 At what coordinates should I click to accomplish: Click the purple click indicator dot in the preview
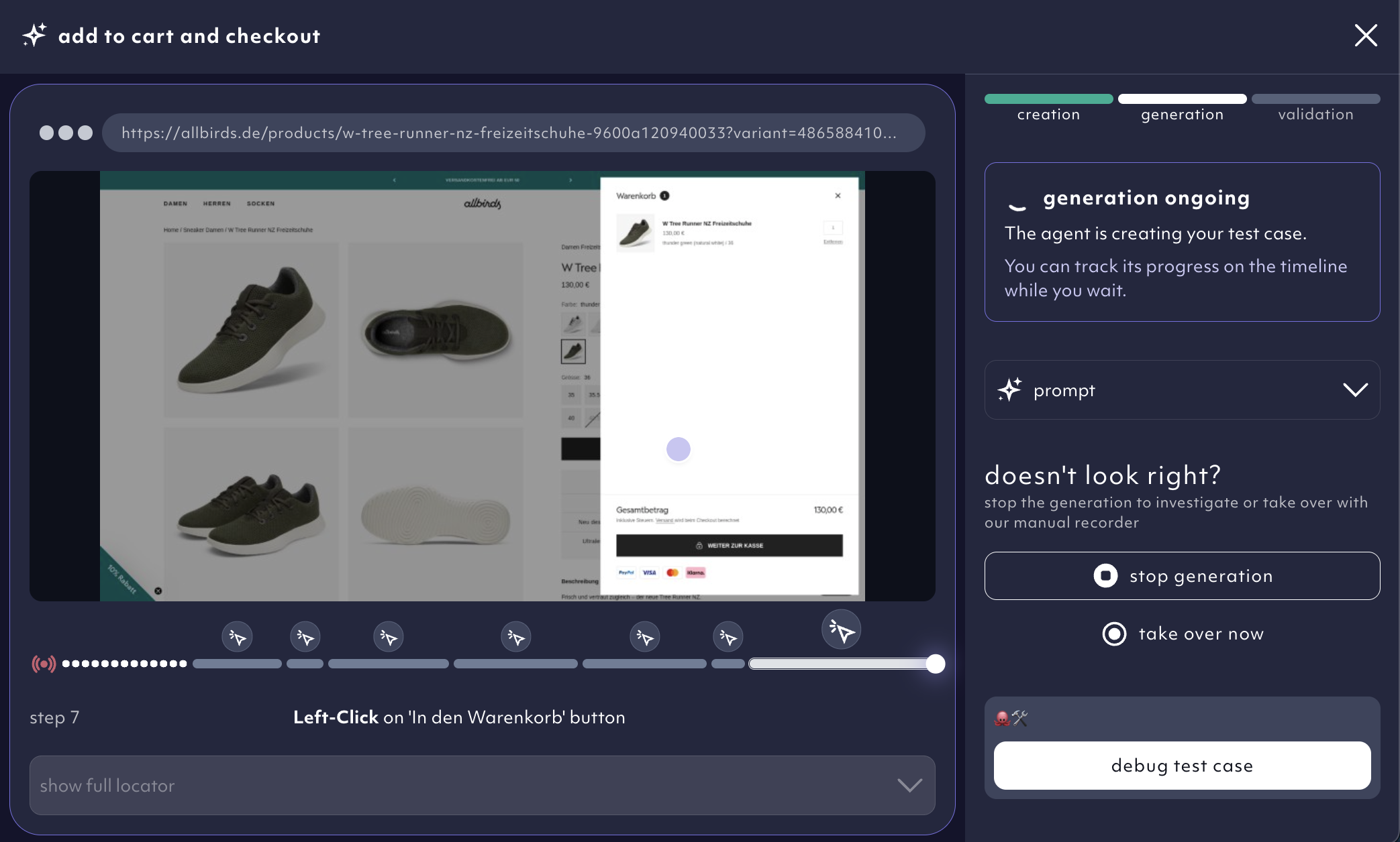point(678,449)
